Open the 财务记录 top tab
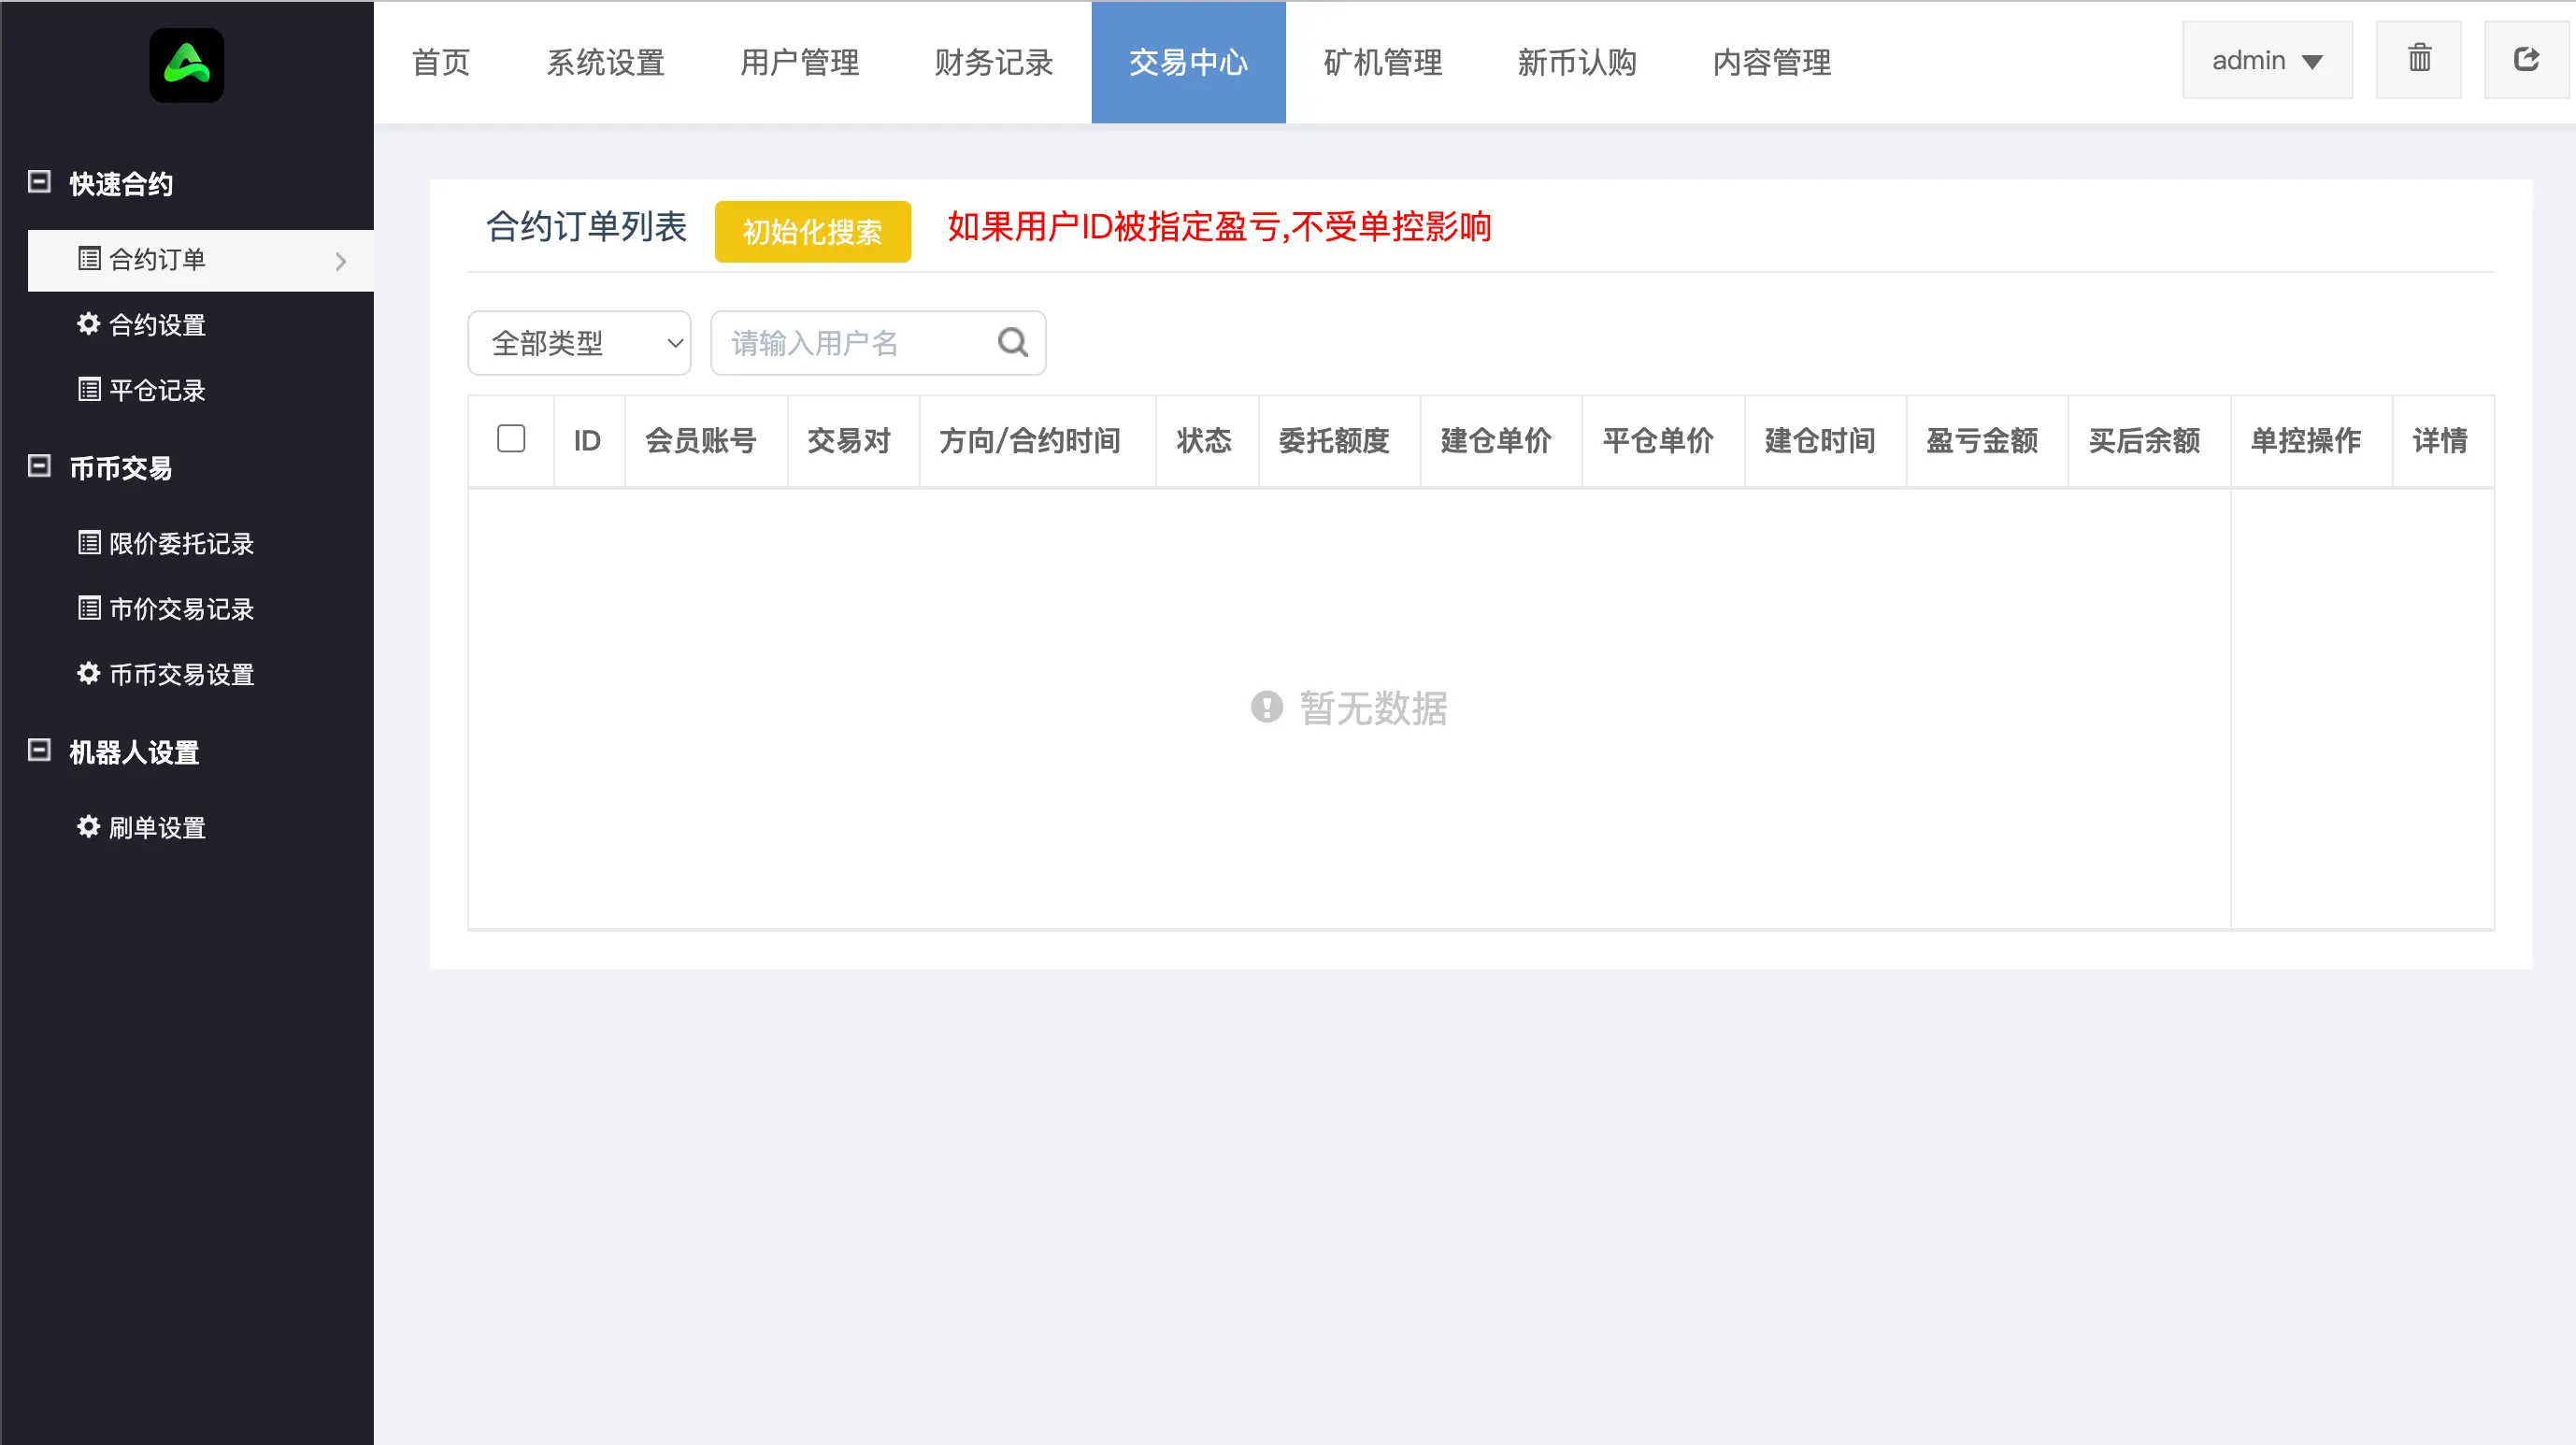This screenshot has height=1445, width=2576. point(994,62)
